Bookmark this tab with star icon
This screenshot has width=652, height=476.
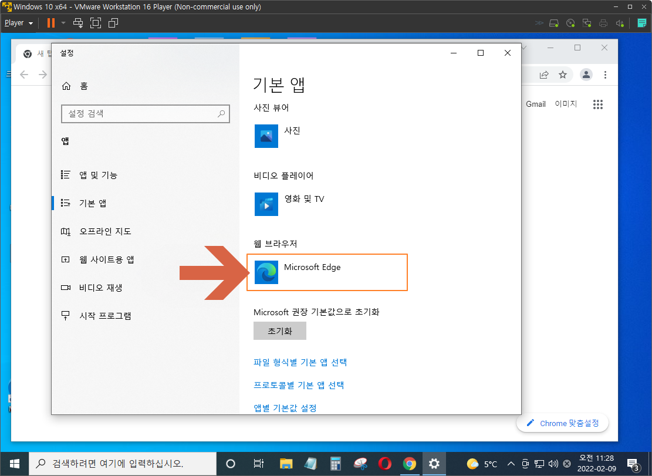click(563, 75)
